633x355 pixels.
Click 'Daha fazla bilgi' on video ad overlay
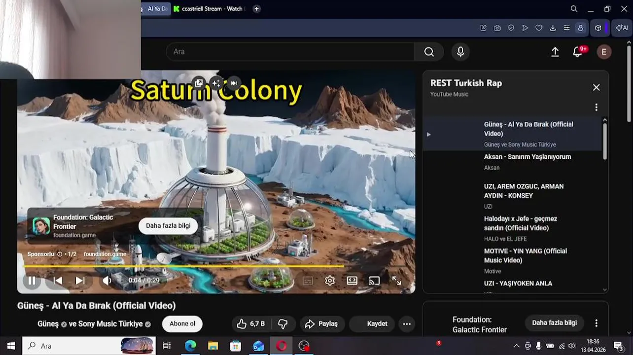168,226
